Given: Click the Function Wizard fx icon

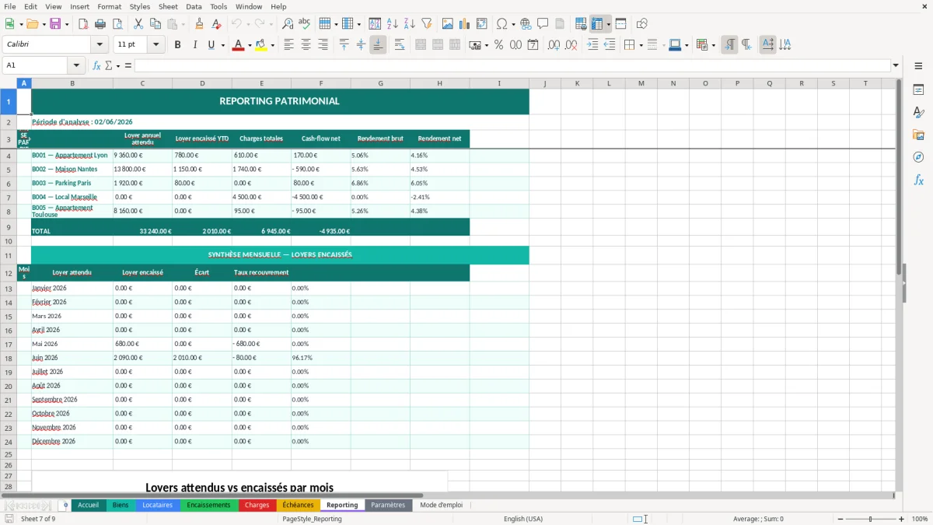Looking at the screenshot, I should point(97,65).
